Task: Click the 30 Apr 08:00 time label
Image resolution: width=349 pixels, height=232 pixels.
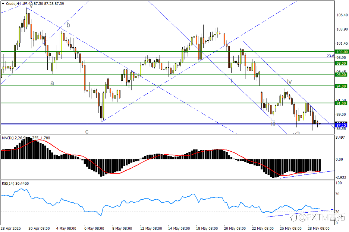Action: (x=39, y=228)
